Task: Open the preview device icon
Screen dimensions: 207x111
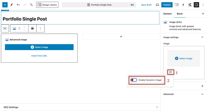Action: pos(157,5)
